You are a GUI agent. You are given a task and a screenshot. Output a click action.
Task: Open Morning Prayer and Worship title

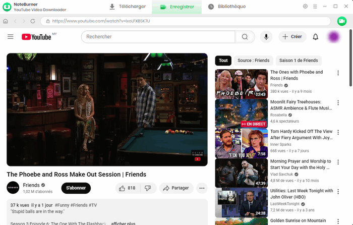pyautogui.click(x=301, y=164)
